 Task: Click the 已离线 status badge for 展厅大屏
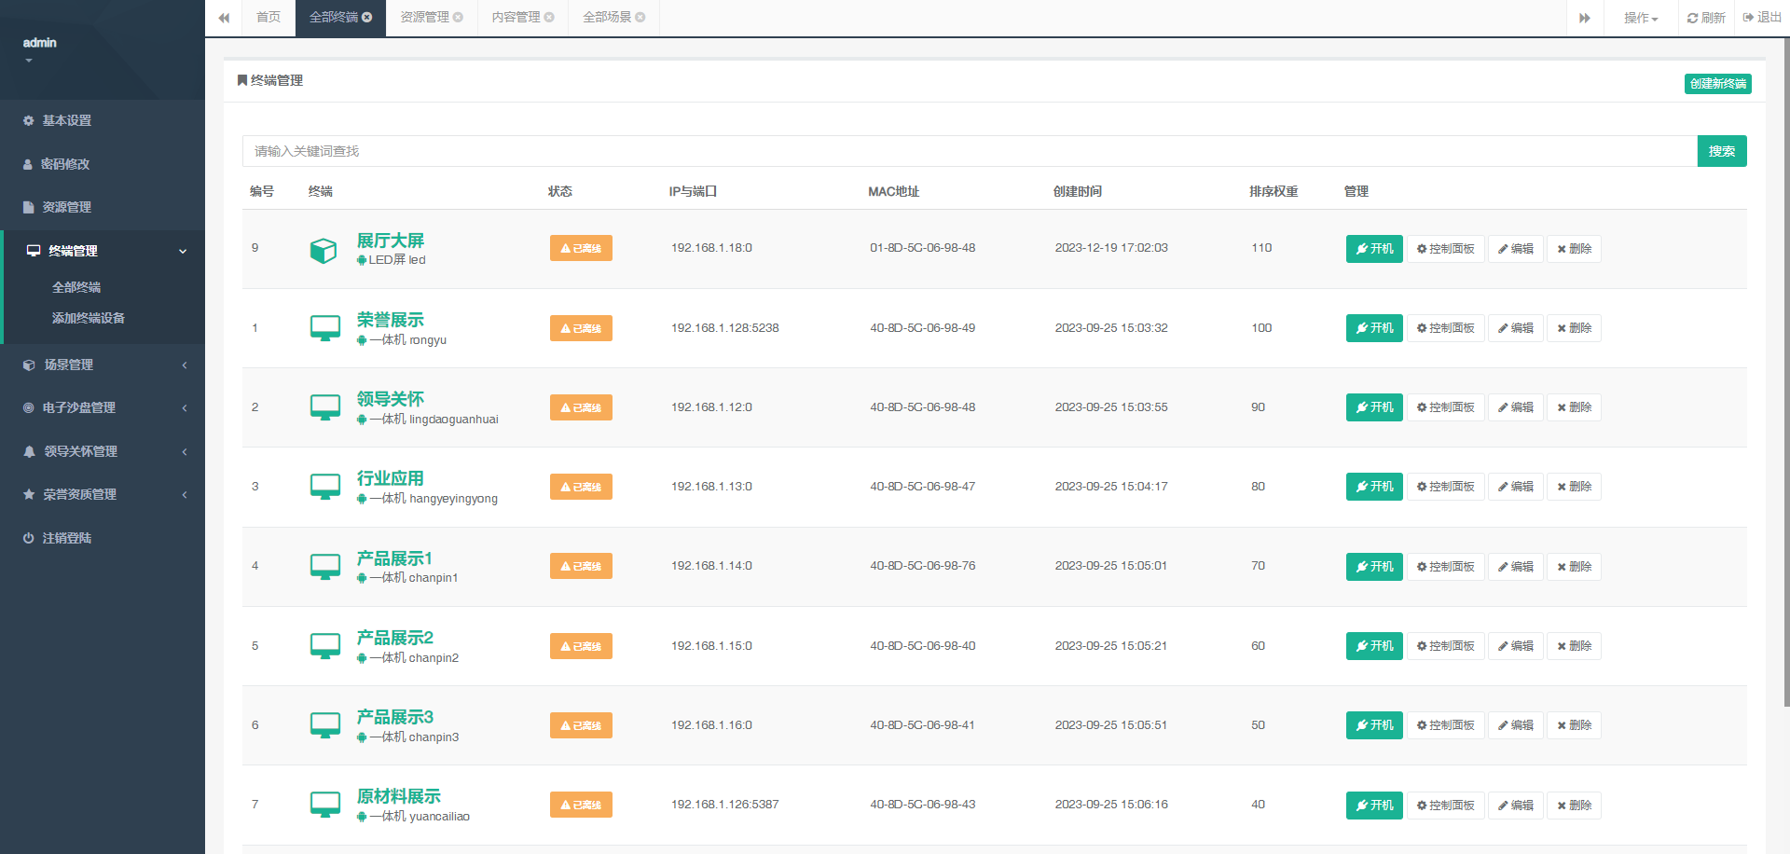point(581,248)
